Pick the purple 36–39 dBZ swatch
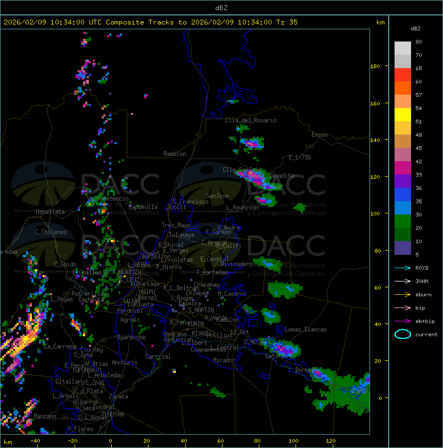 [403, 181]
